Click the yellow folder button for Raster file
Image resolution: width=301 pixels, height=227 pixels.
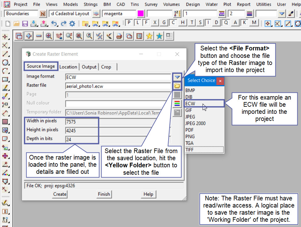[177, 86]
